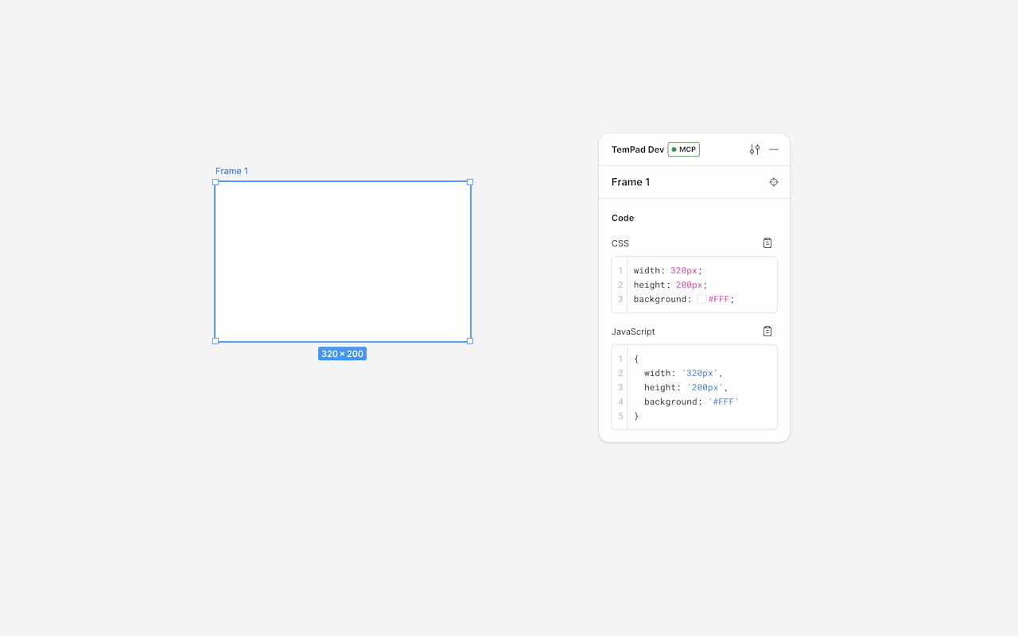Click the MCP status badge

point(683,149)
